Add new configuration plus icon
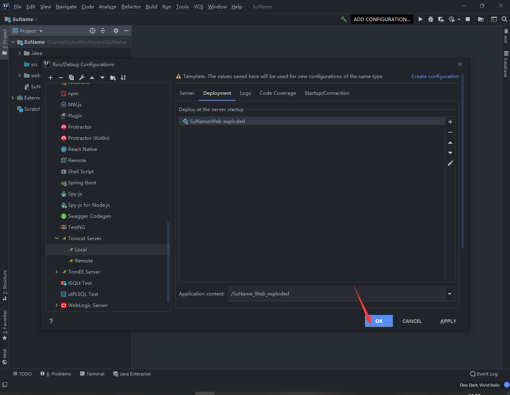The height and width of the screenshot is (395, 510). [x=51, y=78]
